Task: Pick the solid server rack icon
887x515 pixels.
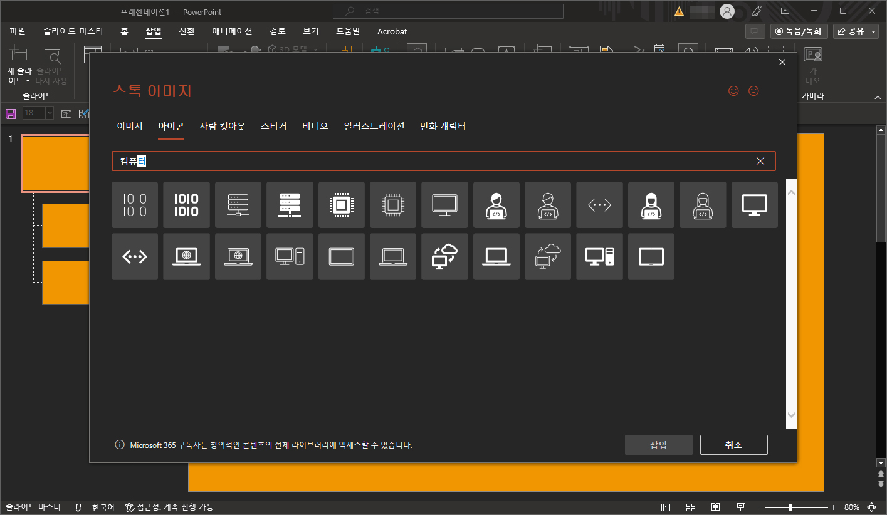Action: coord(290,205)
